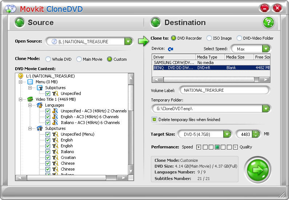Click the Speed plus performance button
The height and width of the screenshot is (200, 289).
198,147
